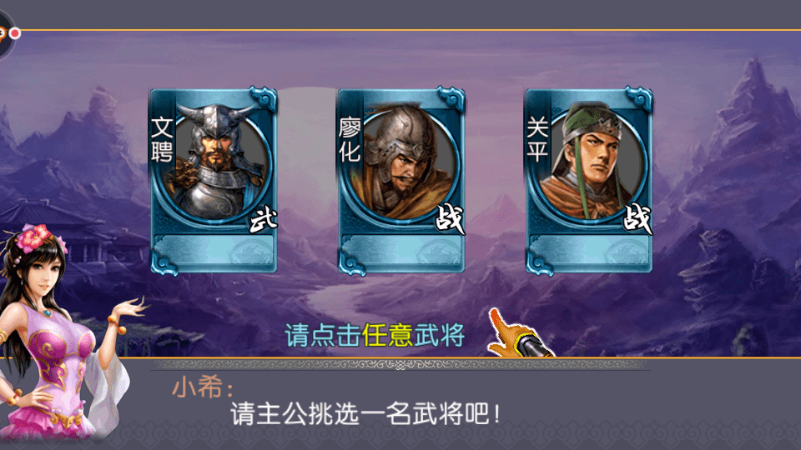Screen dimensions: 801x450
Task: Click the empty info panel under 关平
Action: 589,251
